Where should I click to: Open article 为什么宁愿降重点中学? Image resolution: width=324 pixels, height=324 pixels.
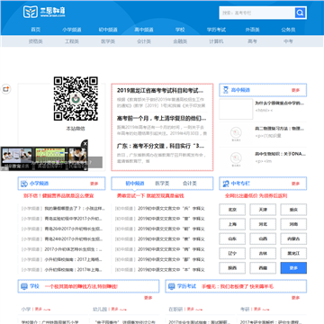[x=280, y=103]
